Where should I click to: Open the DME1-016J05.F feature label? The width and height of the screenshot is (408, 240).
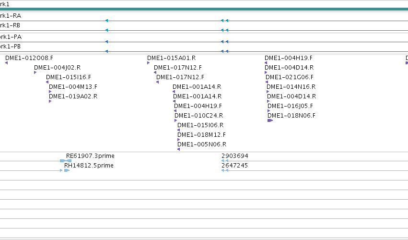pos(291,106)
